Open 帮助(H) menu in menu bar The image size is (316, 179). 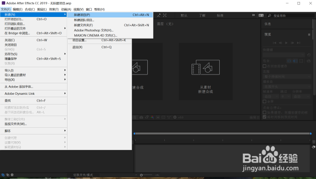[99, 9]
